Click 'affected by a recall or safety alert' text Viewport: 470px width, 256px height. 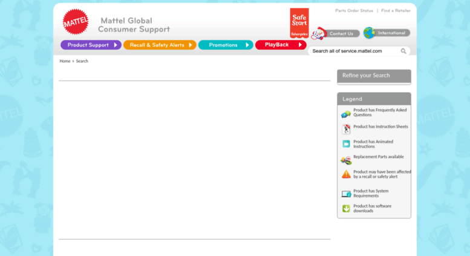[382, 174]
